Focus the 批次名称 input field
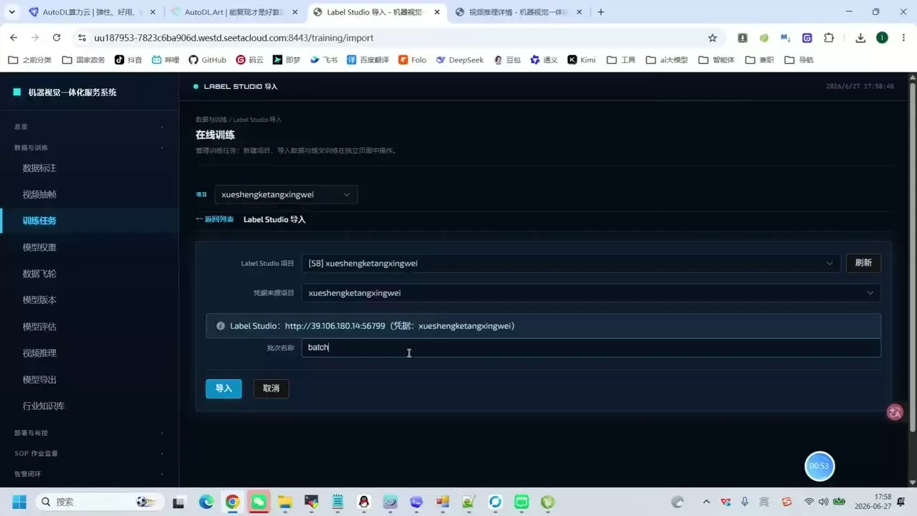917x516 pixels. click(x=591, y=348)
